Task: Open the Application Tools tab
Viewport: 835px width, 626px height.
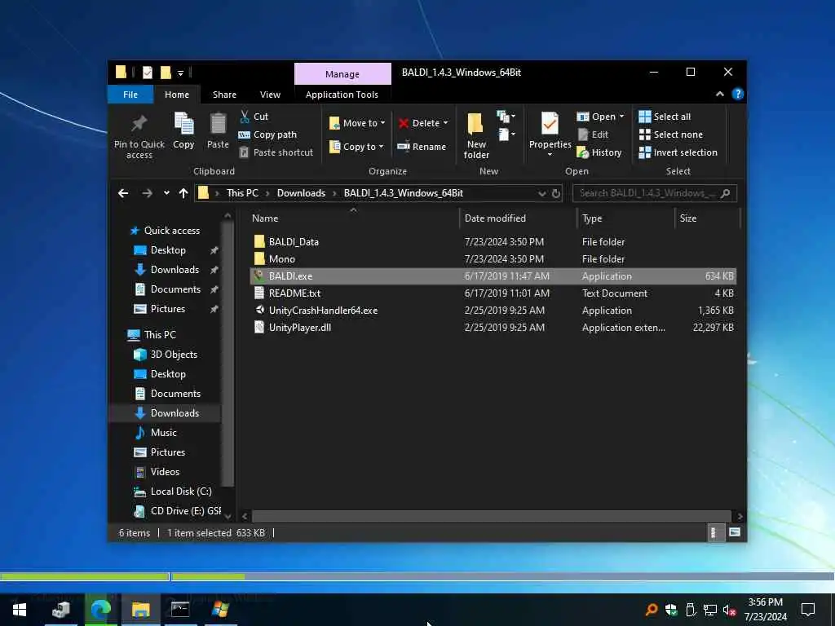Action: pos(342,95)
